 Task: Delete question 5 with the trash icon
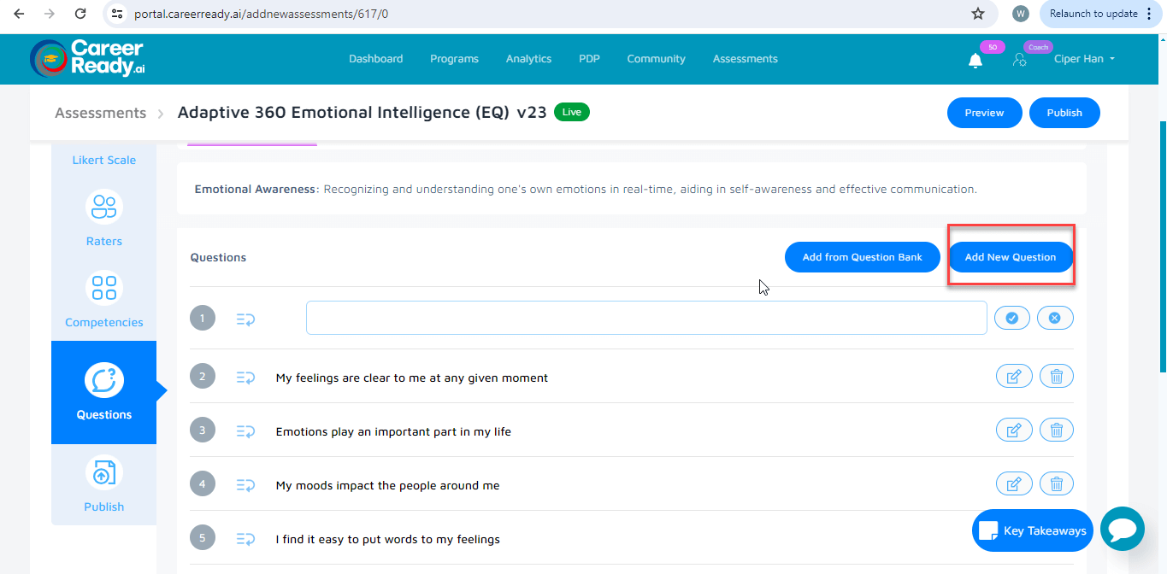tap(1056, 537)
